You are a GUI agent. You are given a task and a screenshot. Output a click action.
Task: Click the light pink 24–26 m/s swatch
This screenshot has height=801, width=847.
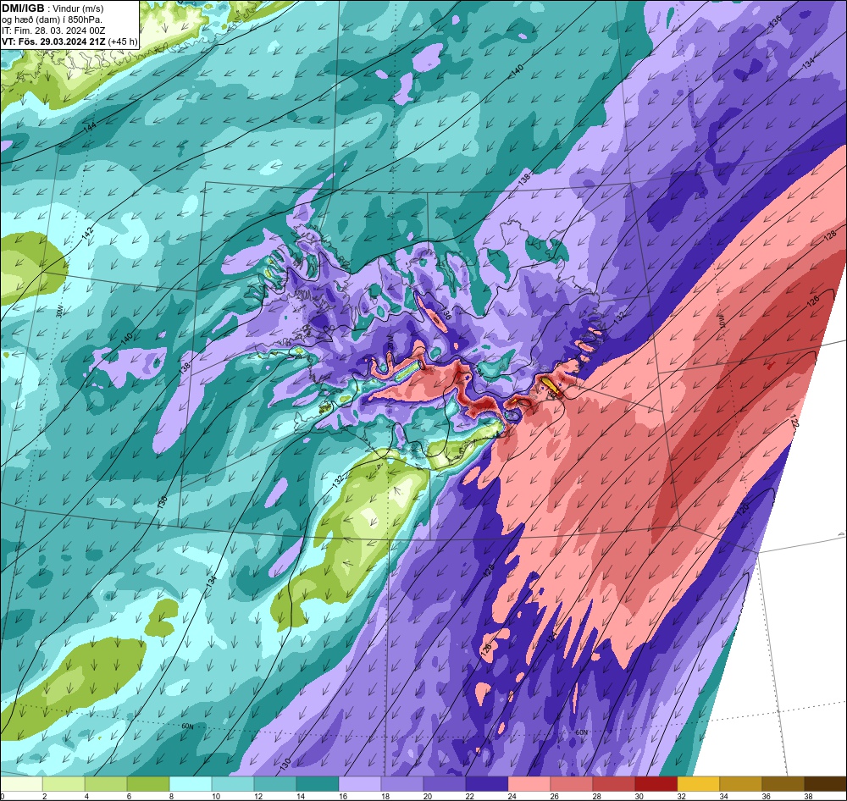tap(529, 784)
